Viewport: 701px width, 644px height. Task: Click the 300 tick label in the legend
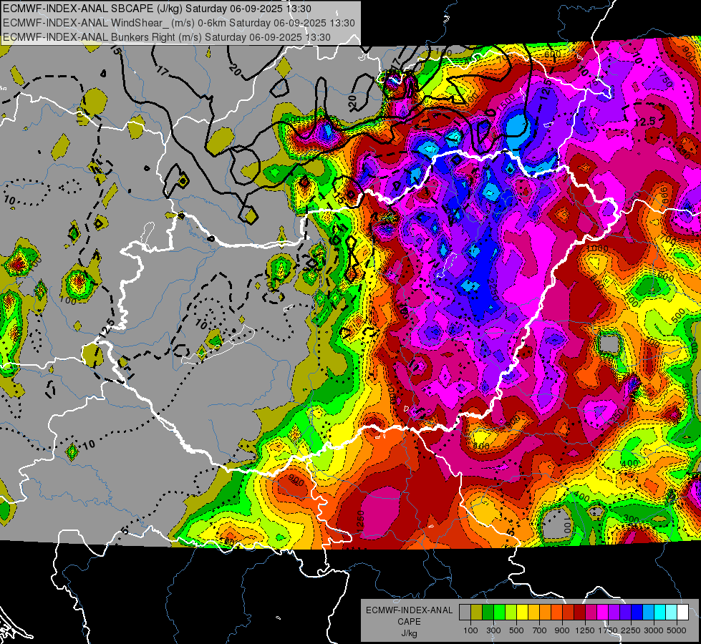click(493, 630)
